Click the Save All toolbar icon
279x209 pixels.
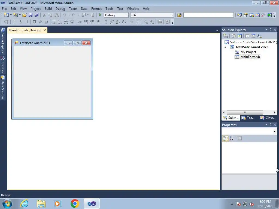pyautogui.click(x=37, y=15)
